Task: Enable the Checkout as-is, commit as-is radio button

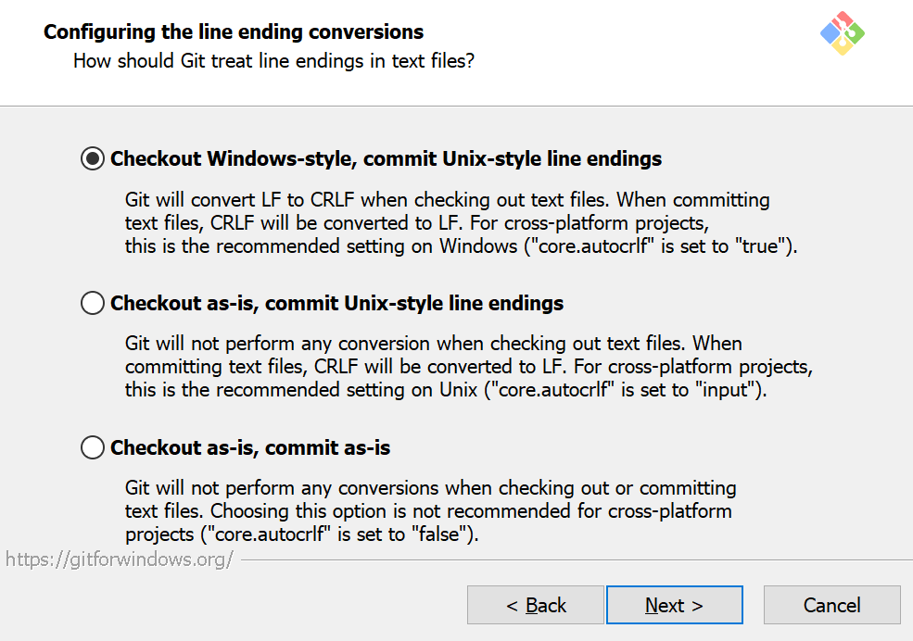Action: click(x=93, y=448)
